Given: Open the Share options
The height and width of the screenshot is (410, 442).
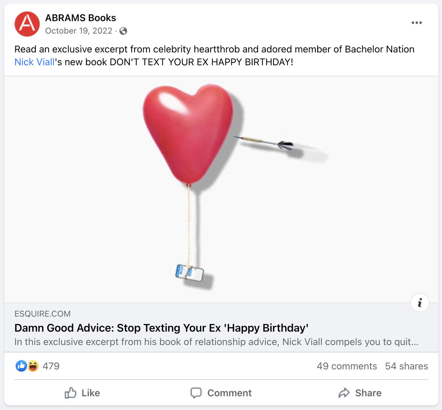Looking at the screenshot, I should click(360, 393).
